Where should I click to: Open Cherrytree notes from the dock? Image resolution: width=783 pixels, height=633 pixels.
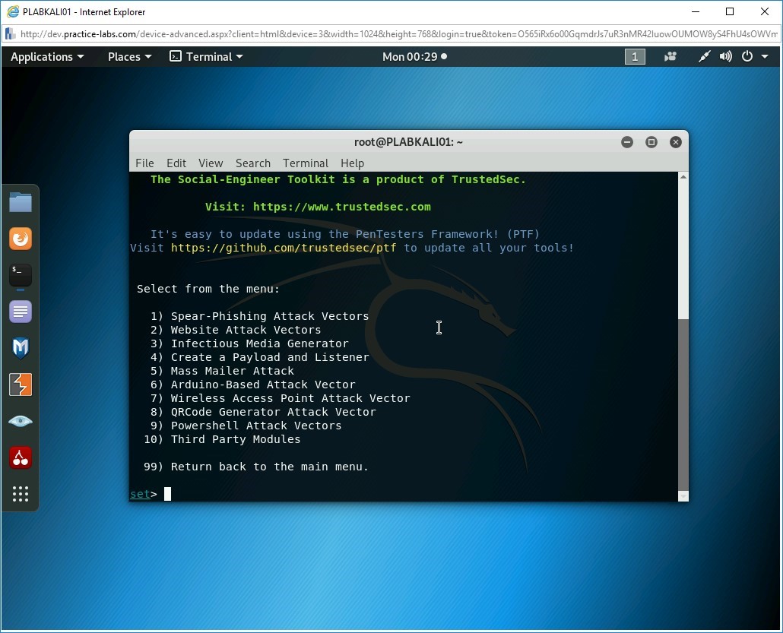coord(21,457)
